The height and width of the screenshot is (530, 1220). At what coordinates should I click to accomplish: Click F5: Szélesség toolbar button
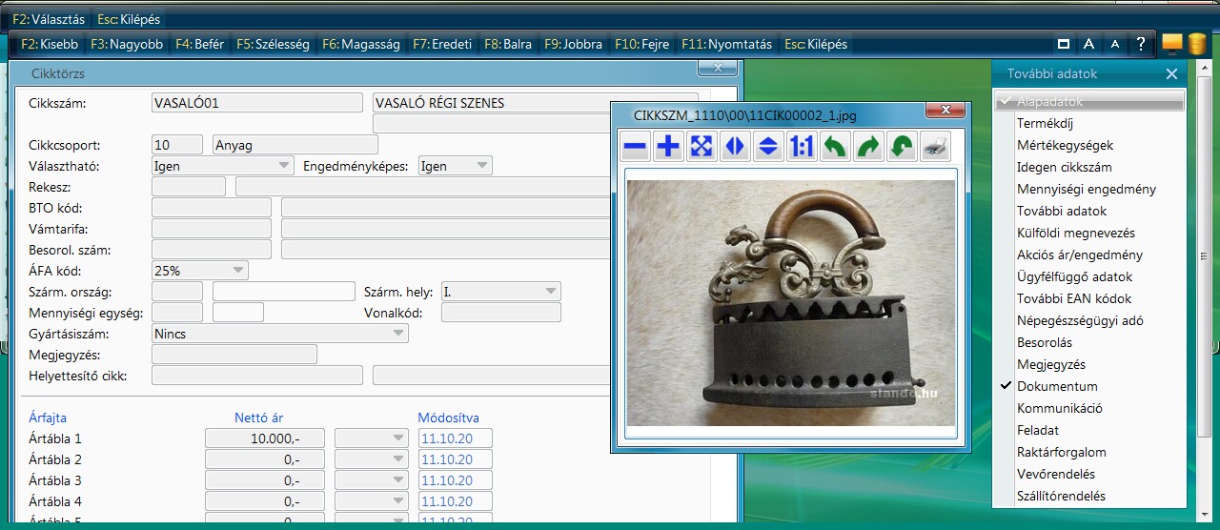273,44
